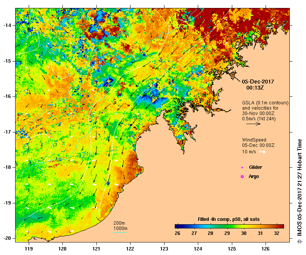This screenshot has width=306, height=255.
Task: Click the 200m depth label
Action: tap(119, 223)
